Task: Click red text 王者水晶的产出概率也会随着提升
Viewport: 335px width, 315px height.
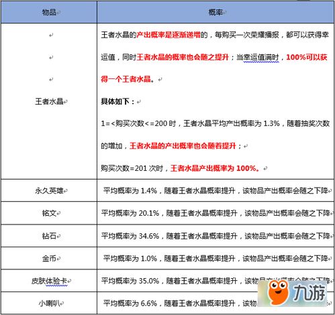Action: point(183,146)
